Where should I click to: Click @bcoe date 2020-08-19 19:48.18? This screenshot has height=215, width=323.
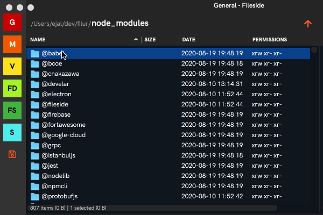212,63
